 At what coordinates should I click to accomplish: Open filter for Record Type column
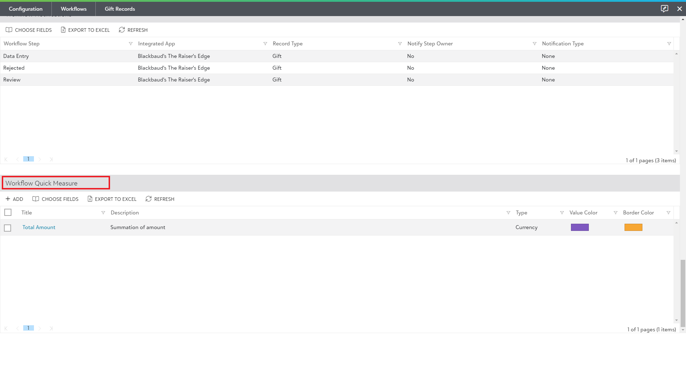click(400, 44)
